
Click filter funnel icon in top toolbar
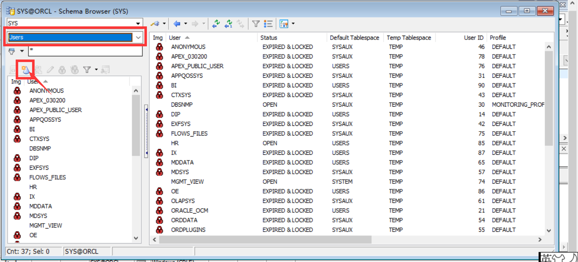(256, 24)
